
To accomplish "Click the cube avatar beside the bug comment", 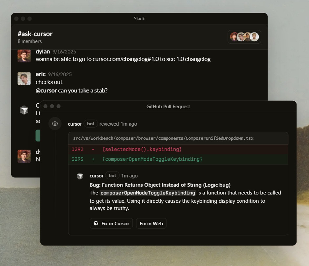I will 80,176.
